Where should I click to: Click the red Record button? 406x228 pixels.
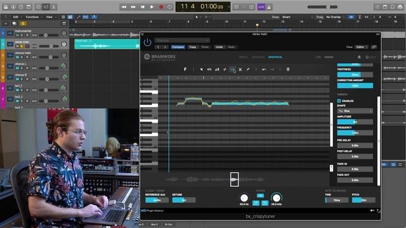click(x=161, y=7)
